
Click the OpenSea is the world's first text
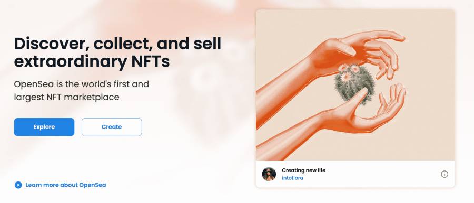click(x=81, y=84)
